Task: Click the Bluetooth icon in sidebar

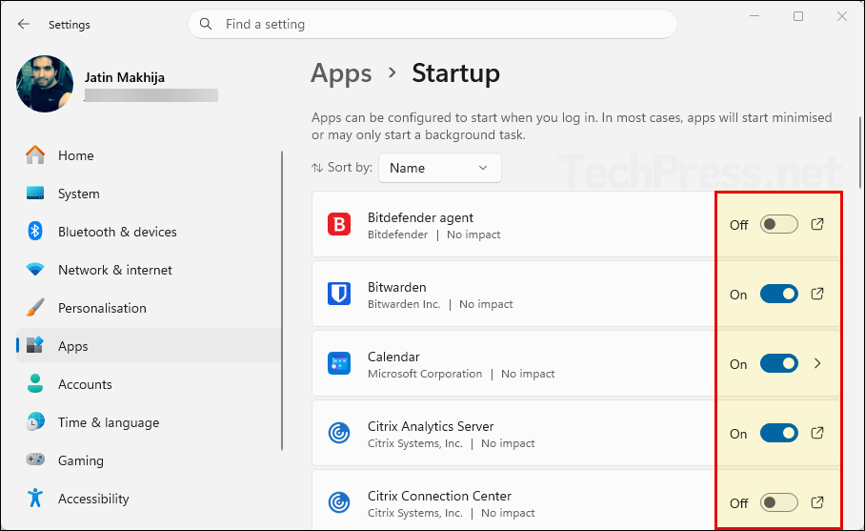Action: 35,232
